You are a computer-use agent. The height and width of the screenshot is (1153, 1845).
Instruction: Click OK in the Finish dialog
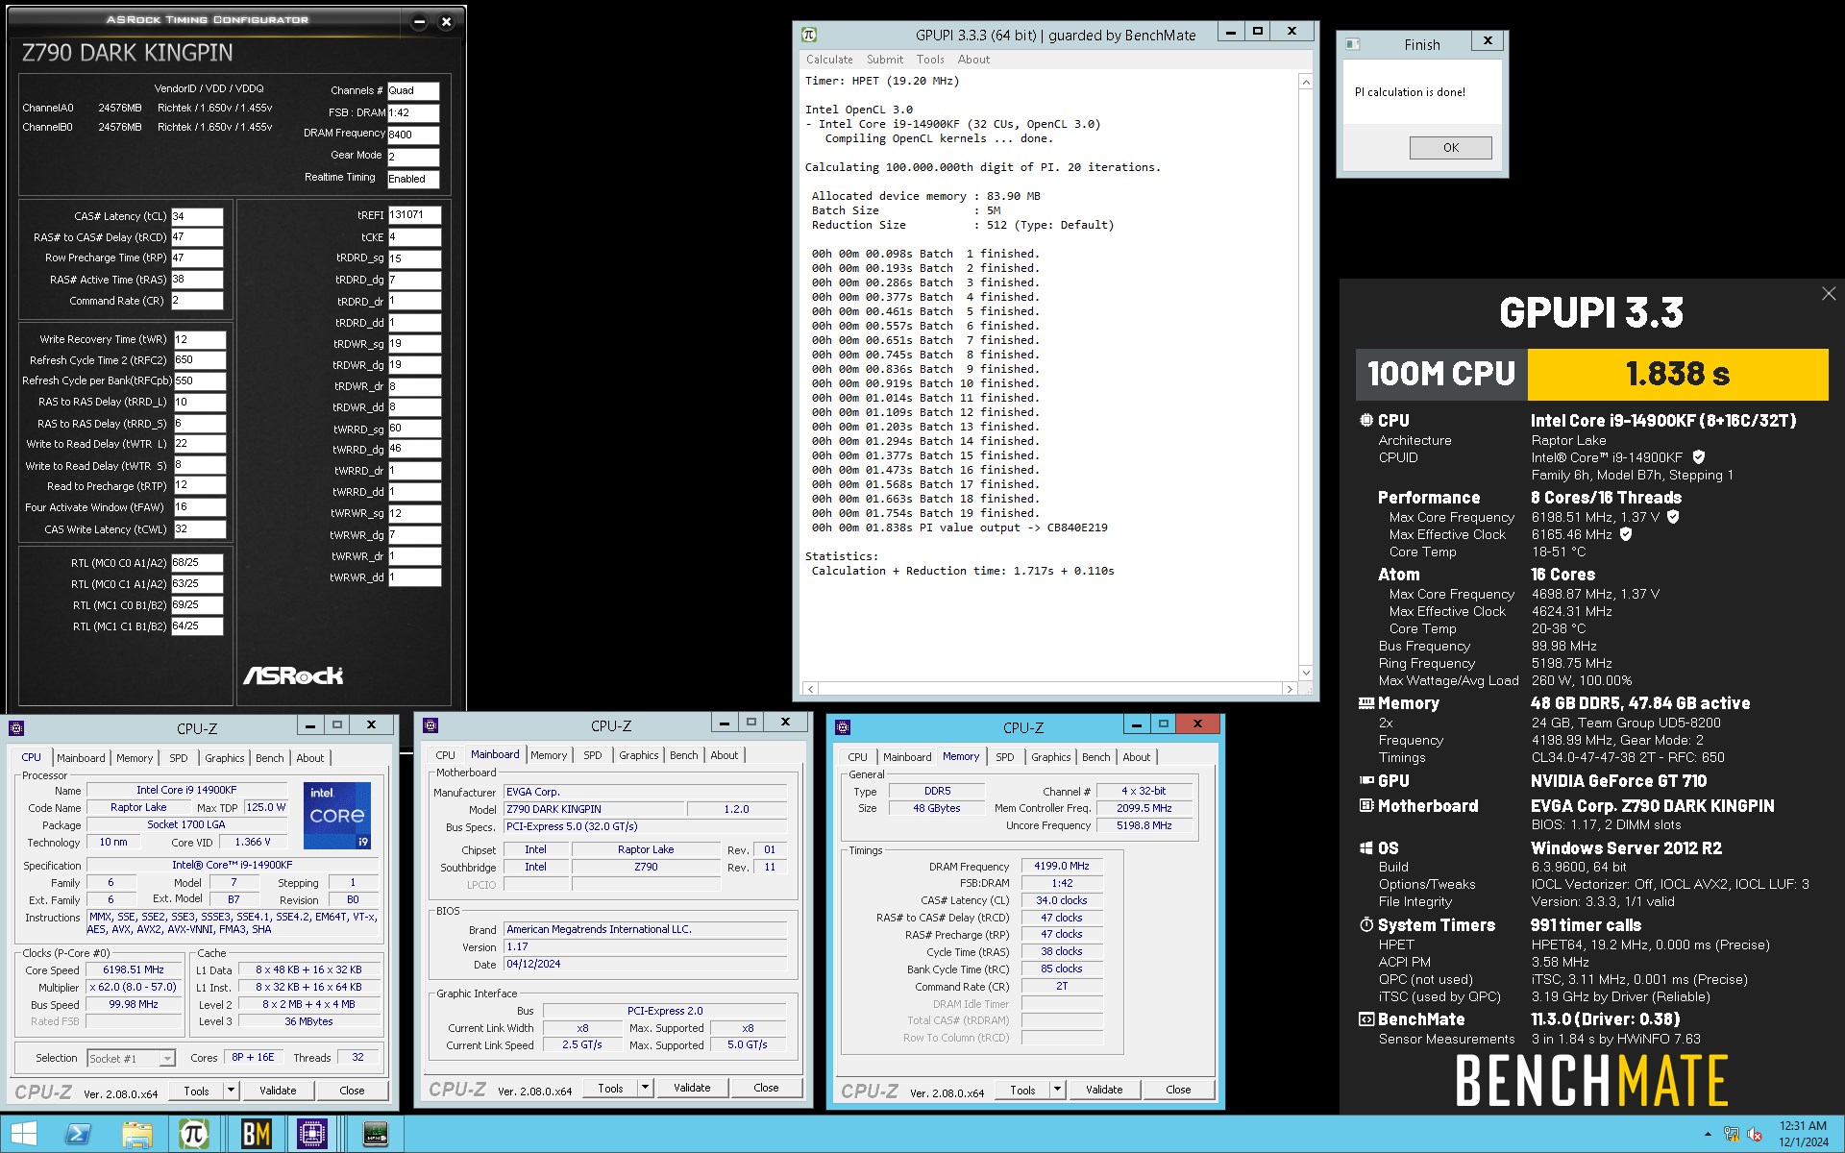pyautogui.click(x=1451, y=148)
